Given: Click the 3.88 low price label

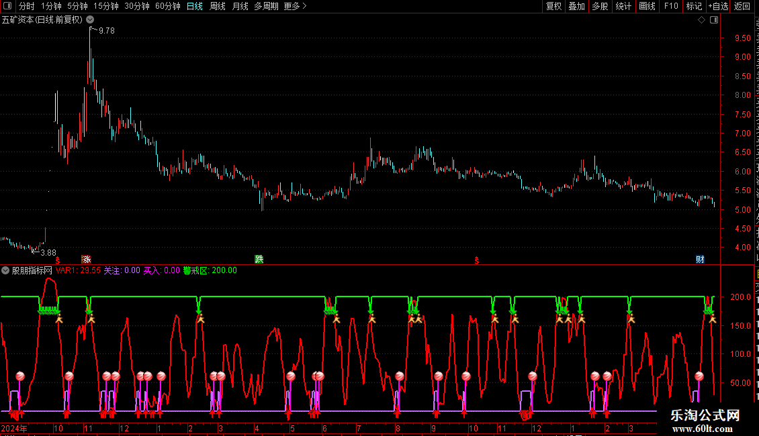Looking at the screenshot, I should [x=48, y=252].
